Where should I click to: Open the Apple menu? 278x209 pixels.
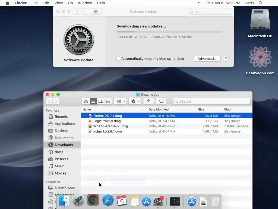tap(7, 3)
